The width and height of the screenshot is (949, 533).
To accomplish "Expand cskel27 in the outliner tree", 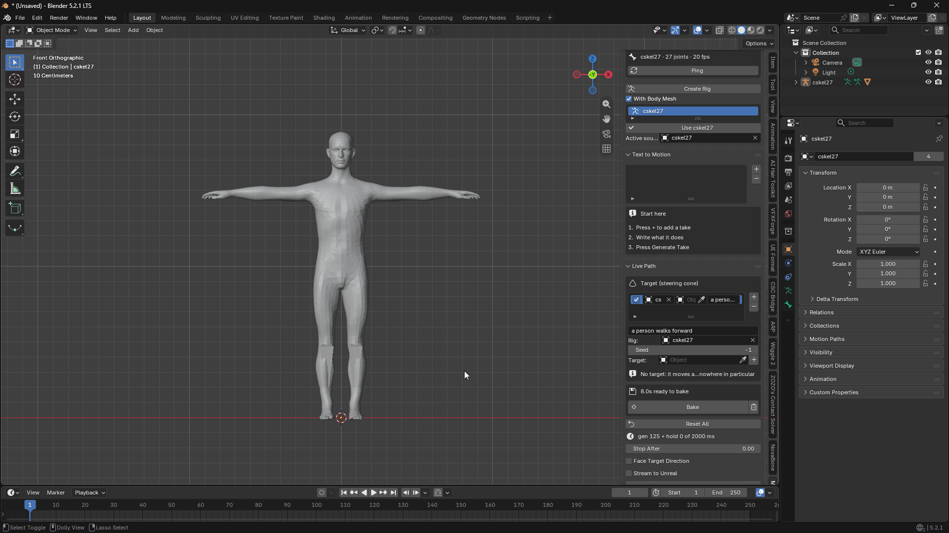I will [x=796, y=82].
